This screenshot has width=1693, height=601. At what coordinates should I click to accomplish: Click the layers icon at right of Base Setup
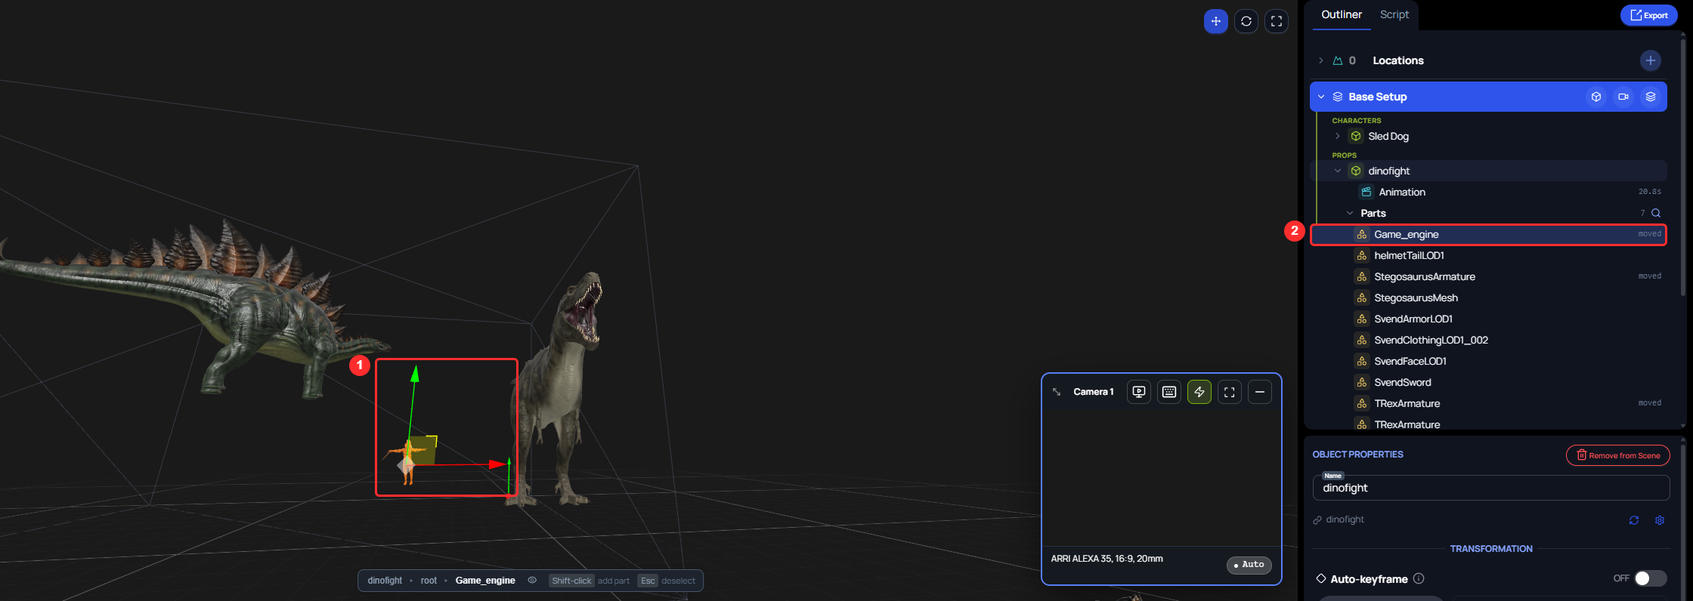[x=1651, y=97]
